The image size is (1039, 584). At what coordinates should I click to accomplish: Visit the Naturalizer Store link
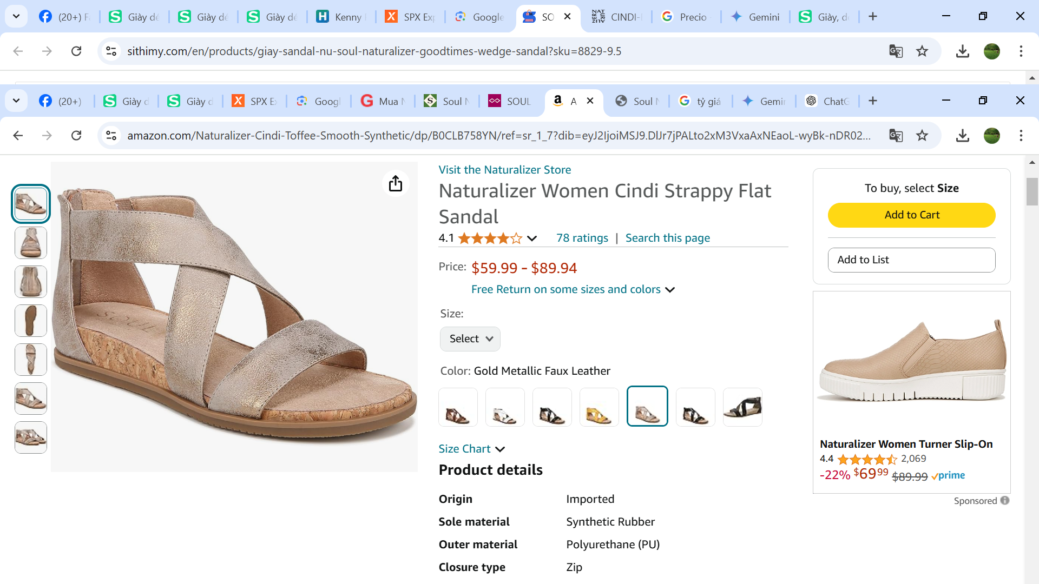(x=504, y=170)
